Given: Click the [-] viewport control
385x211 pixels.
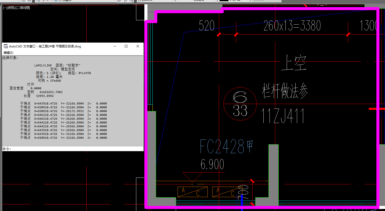Looking at the screenshot, I should point(5,8).
